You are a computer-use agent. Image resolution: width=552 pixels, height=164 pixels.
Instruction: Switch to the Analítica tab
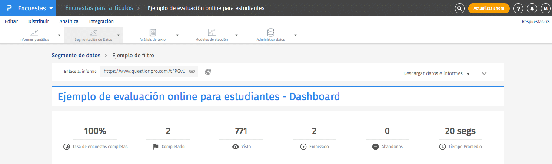coord(69,21)
